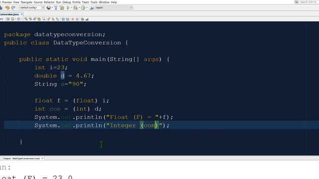Open the Navigate menu
The width and height of the screenshot is (319, 179).
[x=26, y=2]
